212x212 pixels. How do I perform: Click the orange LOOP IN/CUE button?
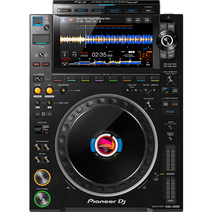point(37,90)
